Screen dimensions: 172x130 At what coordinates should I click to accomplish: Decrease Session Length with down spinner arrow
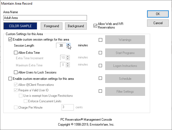[68, 47]
